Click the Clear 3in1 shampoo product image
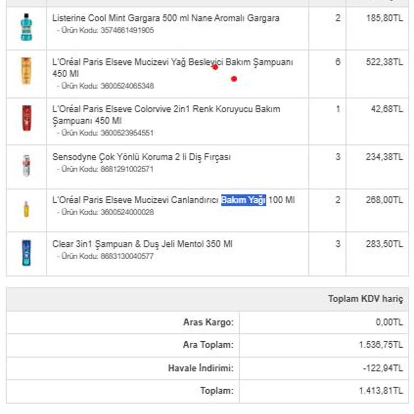 tap(26, 253)
